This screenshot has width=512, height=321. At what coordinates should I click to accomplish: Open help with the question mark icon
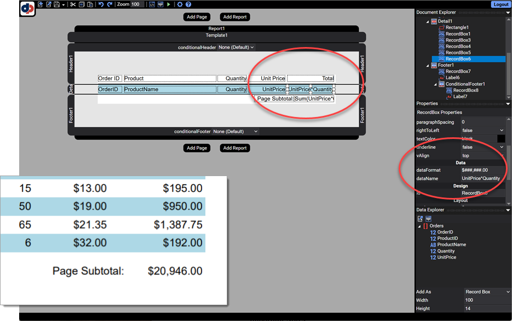pyautogui.click(x=188, y=4)
